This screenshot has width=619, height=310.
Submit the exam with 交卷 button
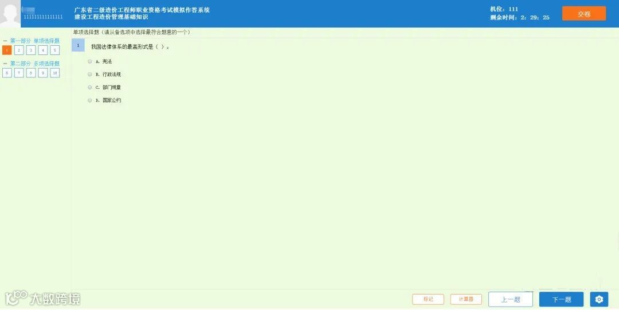(x=584, y=14)
